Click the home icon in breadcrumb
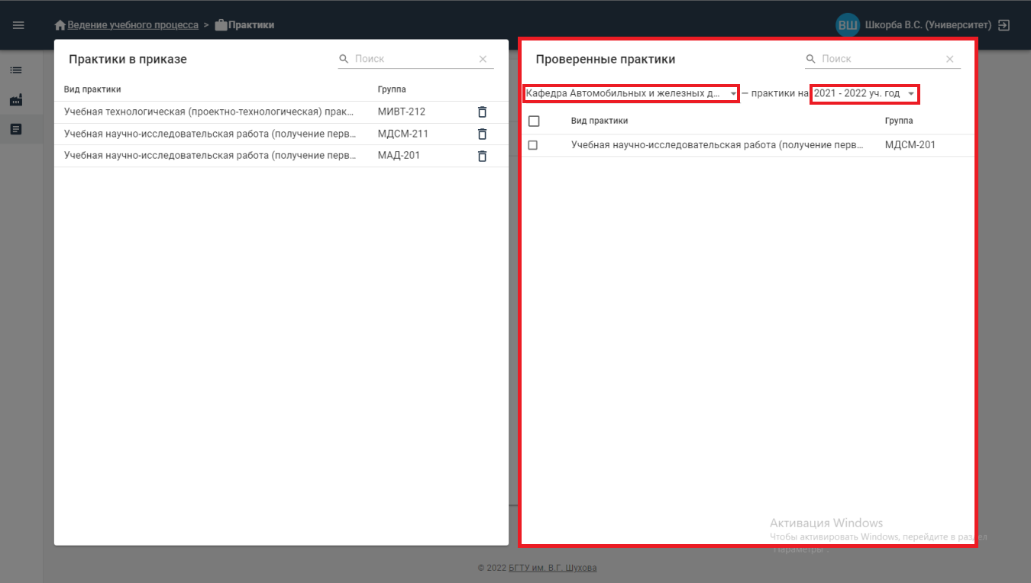The width and height of the screenshot is (1031, 583). 60,25
